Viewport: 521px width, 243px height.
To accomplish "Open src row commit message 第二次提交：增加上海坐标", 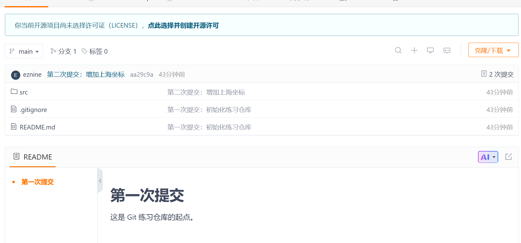I will 206,92.
